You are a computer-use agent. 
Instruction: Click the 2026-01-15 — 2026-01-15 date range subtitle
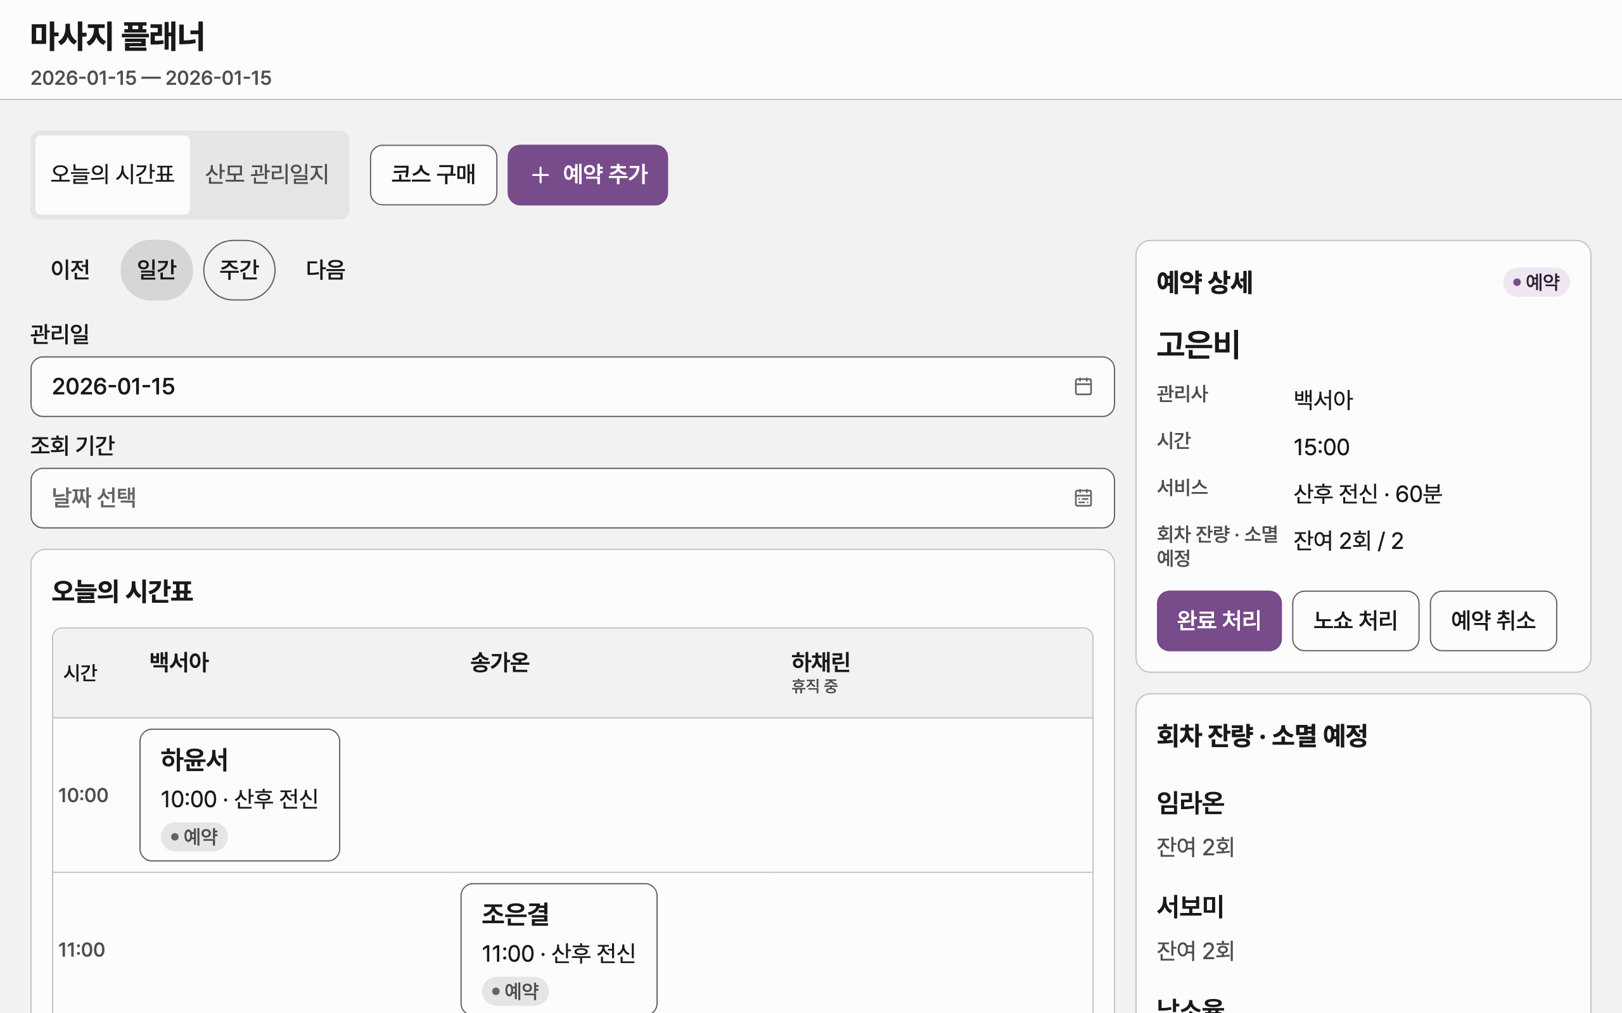[151, 78]
